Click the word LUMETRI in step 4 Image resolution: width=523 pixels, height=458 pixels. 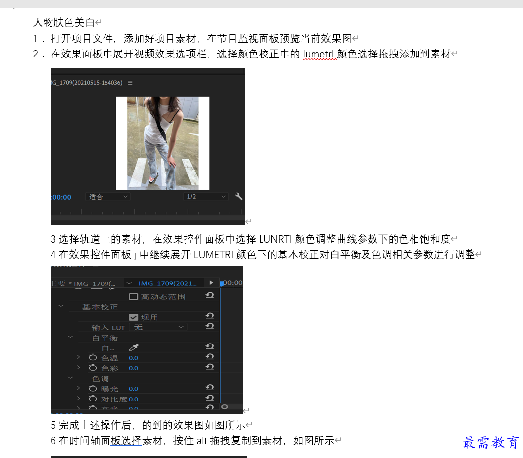pos(213,255)
